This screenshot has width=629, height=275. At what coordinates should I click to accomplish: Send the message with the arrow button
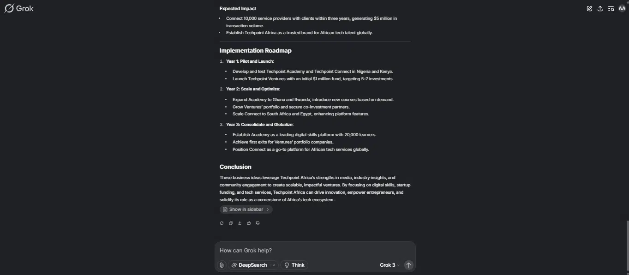[x=408, y=265]
